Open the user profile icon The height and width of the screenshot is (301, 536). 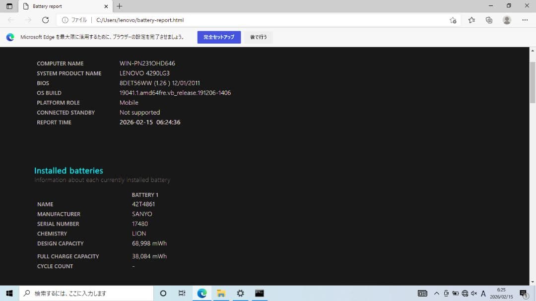(x=507, y=20)
